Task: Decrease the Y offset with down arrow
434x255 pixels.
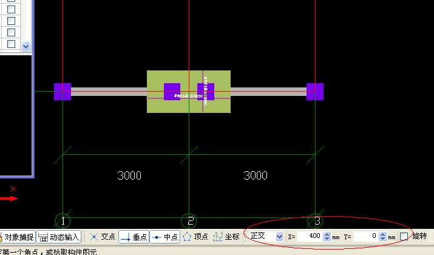Action: tap(383, 239)
